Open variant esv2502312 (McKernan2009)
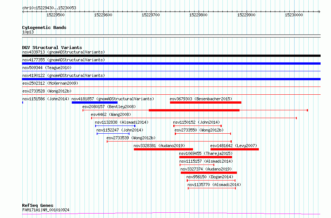The width and height of the screenshot is (331, 218). 50,83
